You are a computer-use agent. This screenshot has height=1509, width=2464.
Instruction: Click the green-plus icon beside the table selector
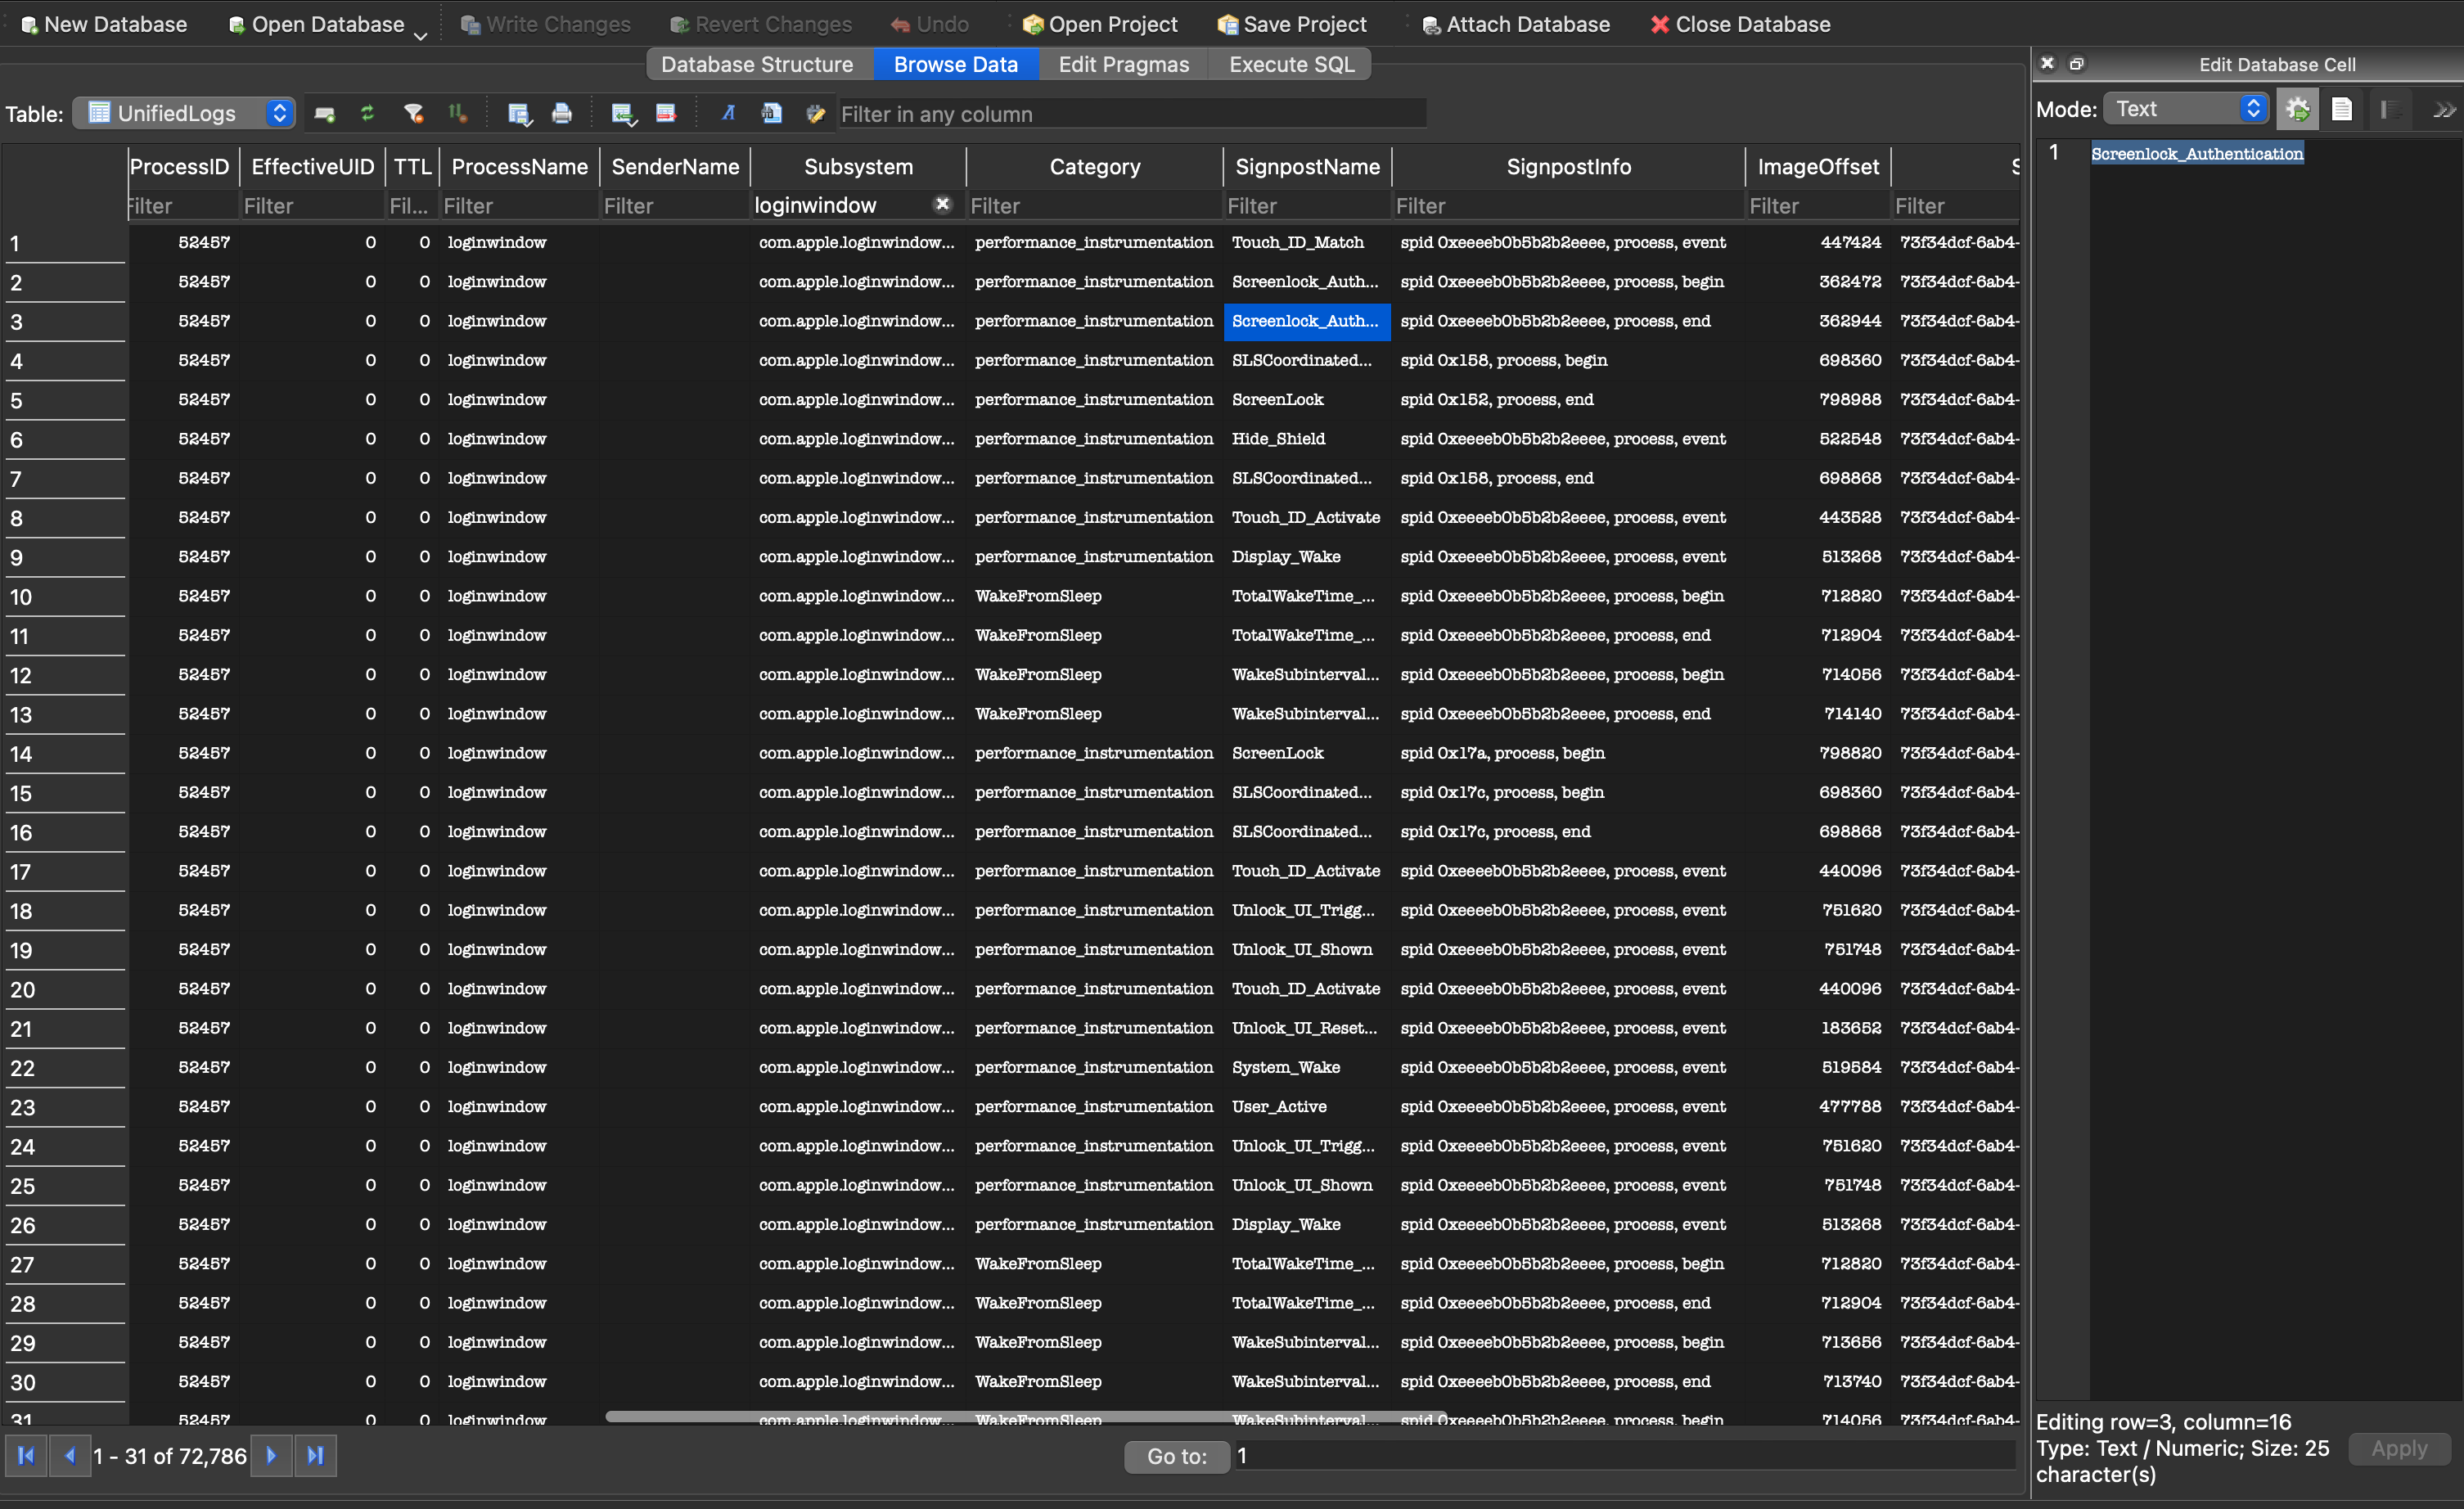point(325,114)
